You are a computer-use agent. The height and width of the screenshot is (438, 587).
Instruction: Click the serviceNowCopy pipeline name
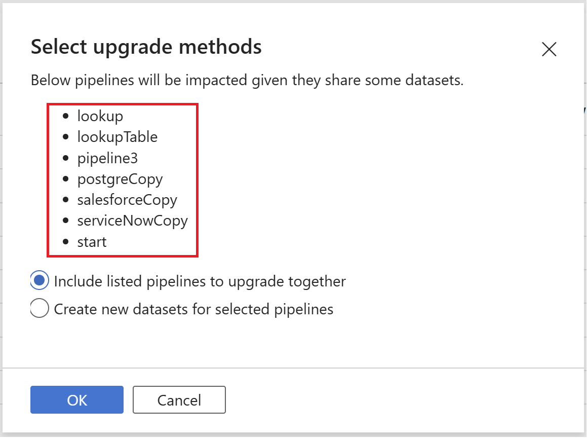[133, 221]
